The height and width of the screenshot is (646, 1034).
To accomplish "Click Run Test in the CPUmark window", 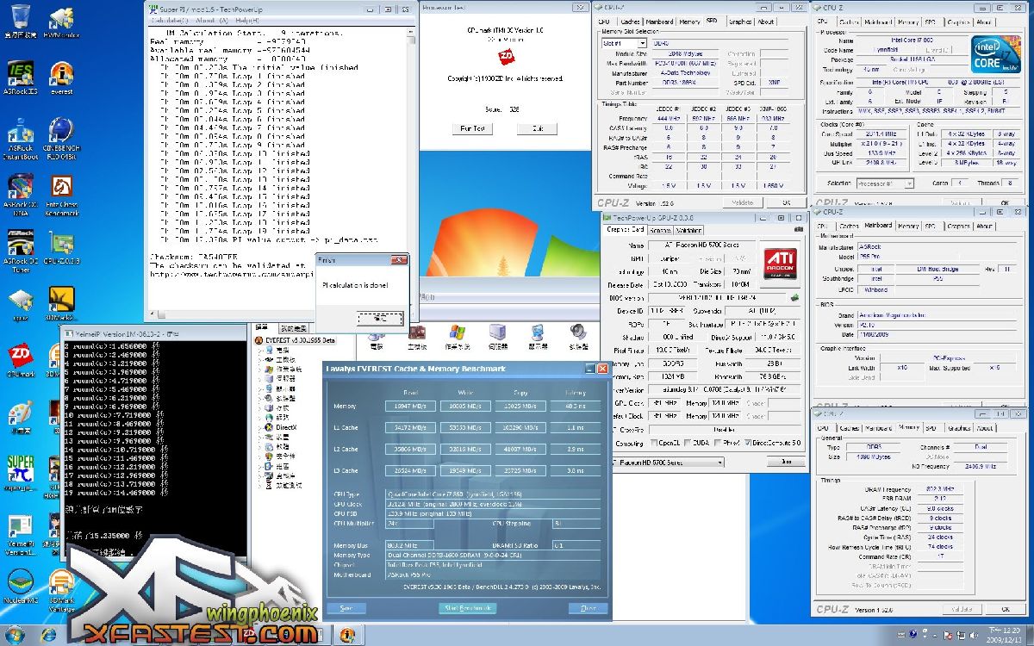I will point(471,128).
